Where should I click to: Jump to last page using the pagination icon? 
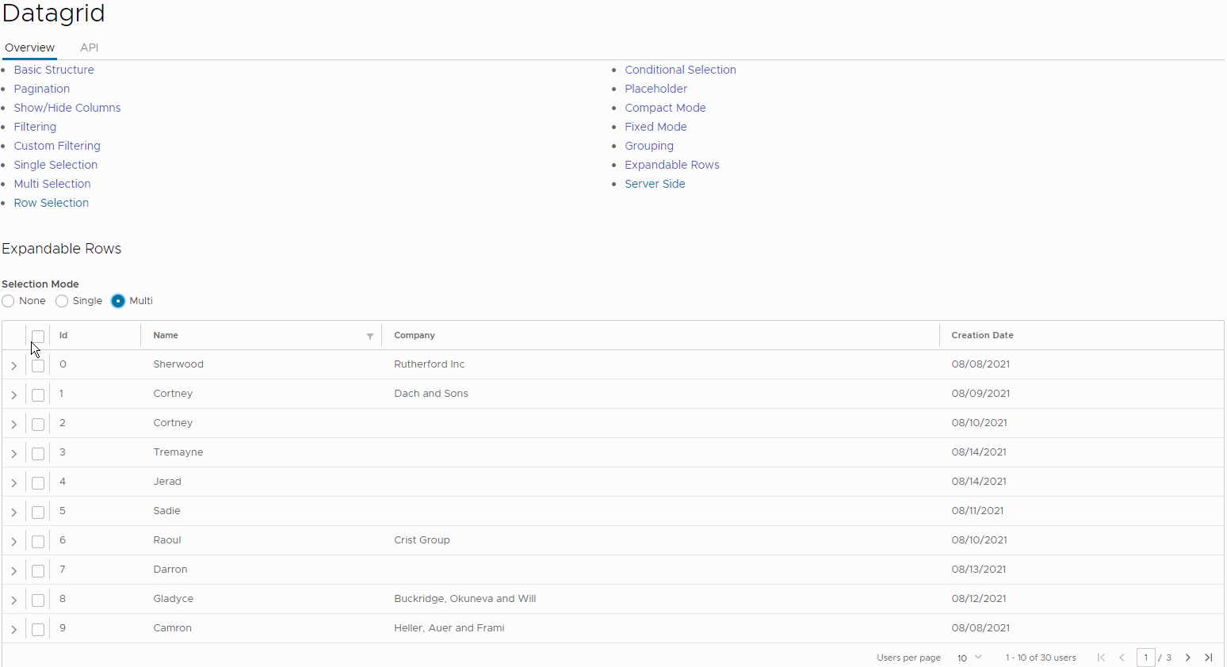click(x=1209, y=657)
